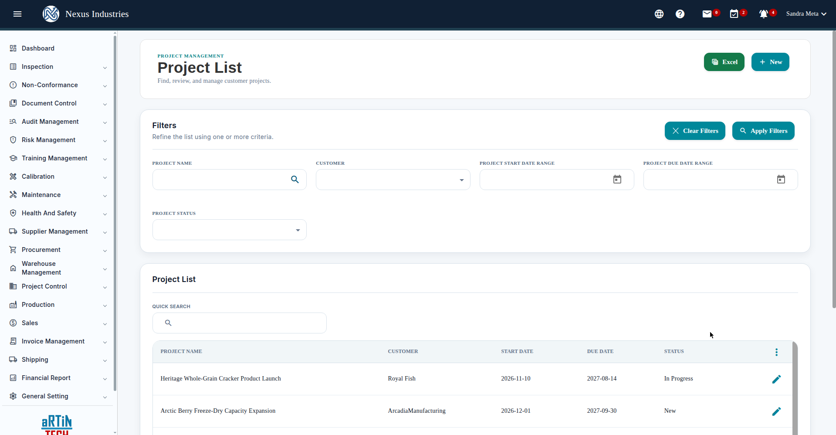The height and width of the screenshot is (435, 836).
Task: Open the language globe icon
Action: pyautogui.click(x=659, y=14)
